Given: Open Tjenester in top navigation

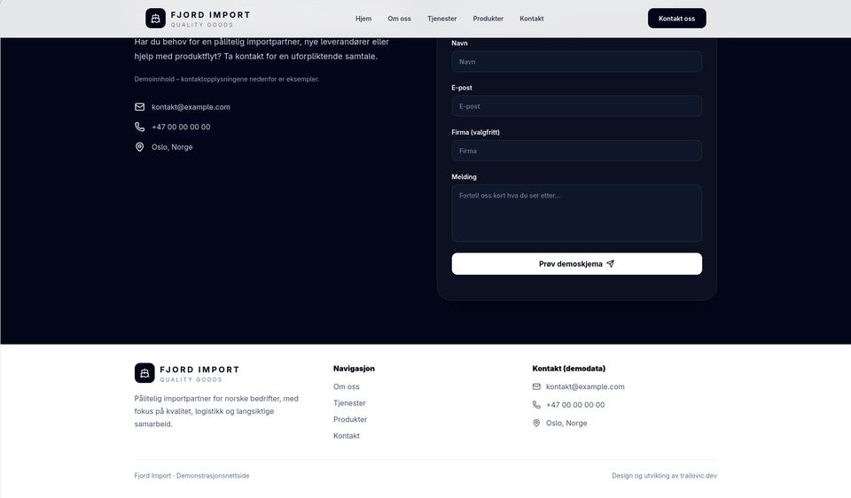Looking at the screenshot, I should (x=441, y=19).
